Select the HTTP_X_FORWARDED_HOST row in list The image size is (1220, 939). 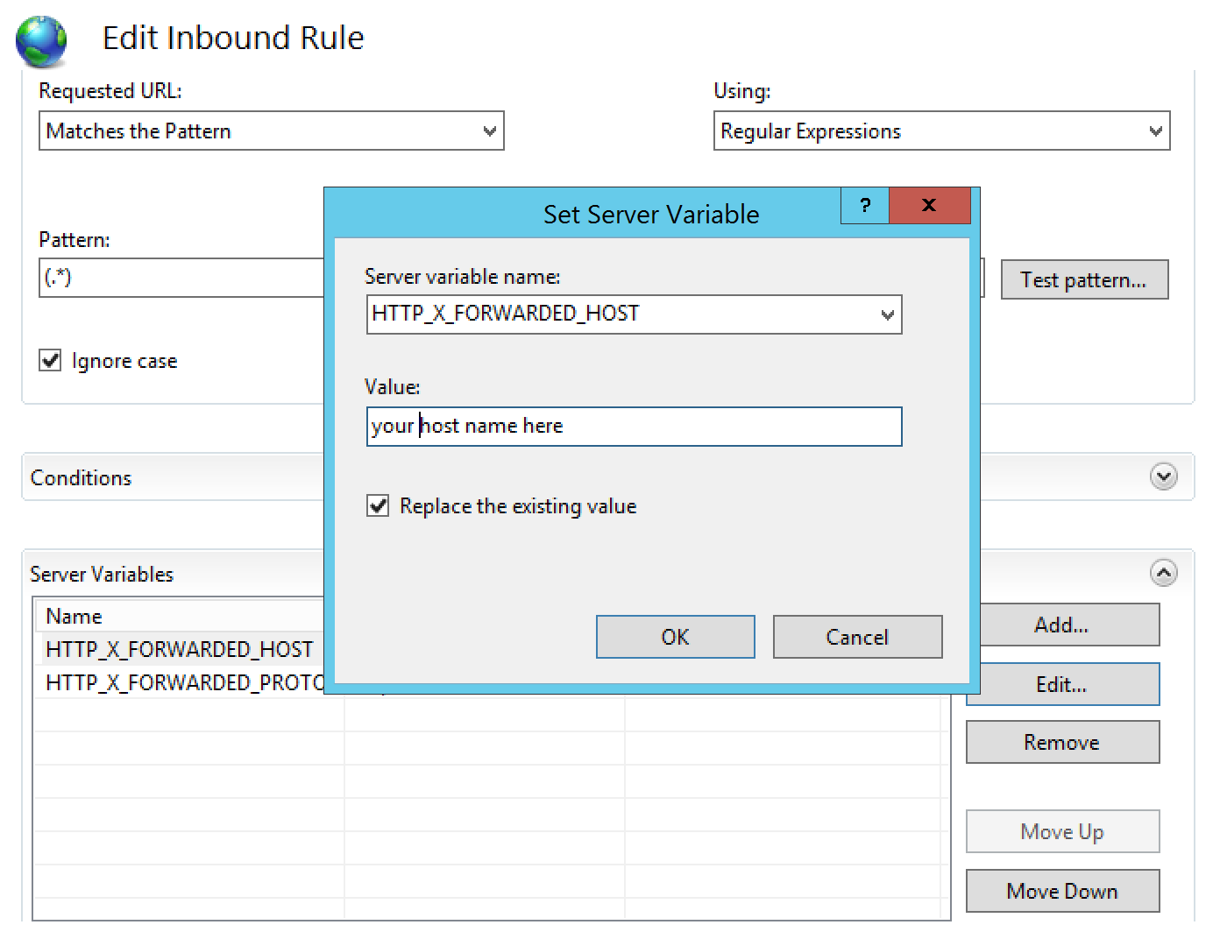point(180,649)
